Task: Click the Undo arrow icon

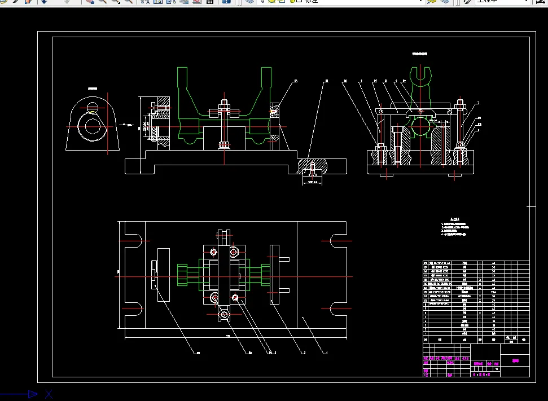Action: pos(43,2)
